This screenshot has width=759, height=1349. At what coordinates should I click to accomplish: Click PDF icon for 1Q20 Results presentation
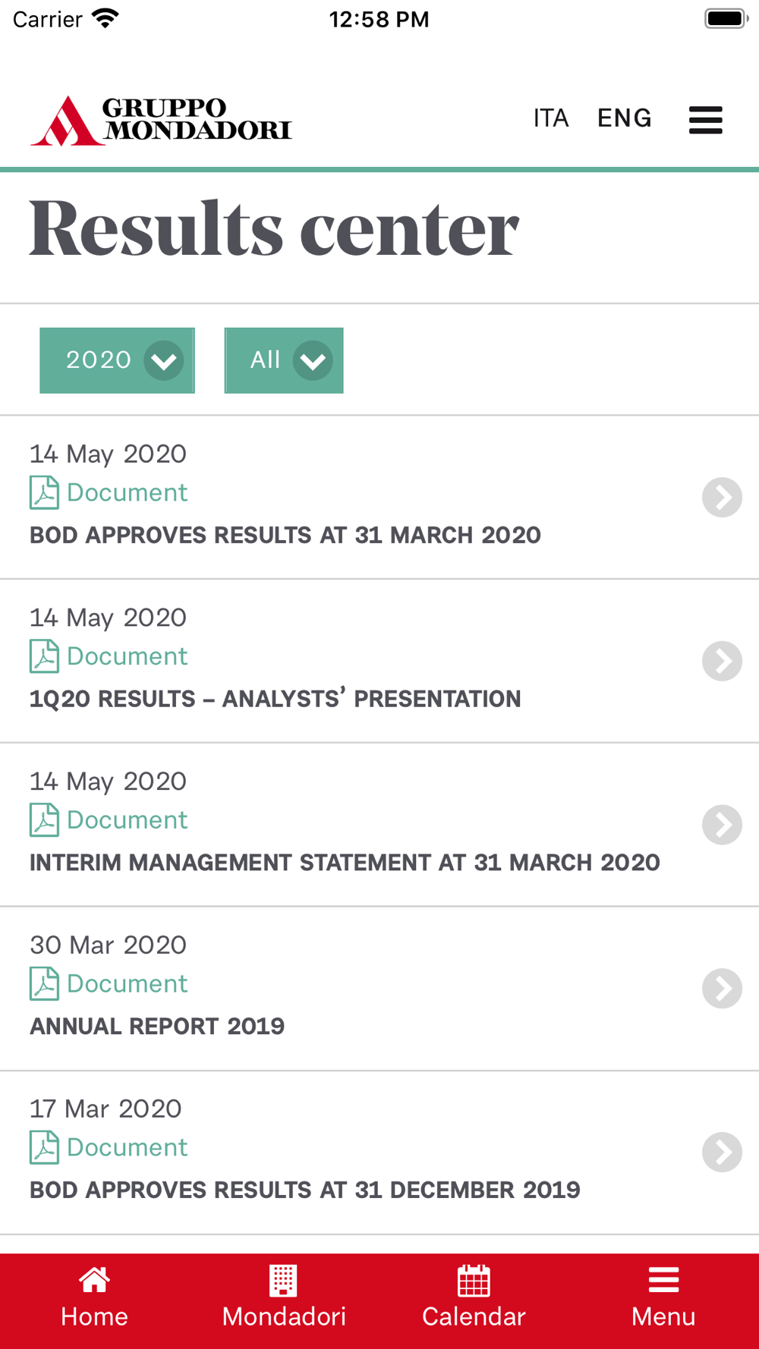(44, 656)
